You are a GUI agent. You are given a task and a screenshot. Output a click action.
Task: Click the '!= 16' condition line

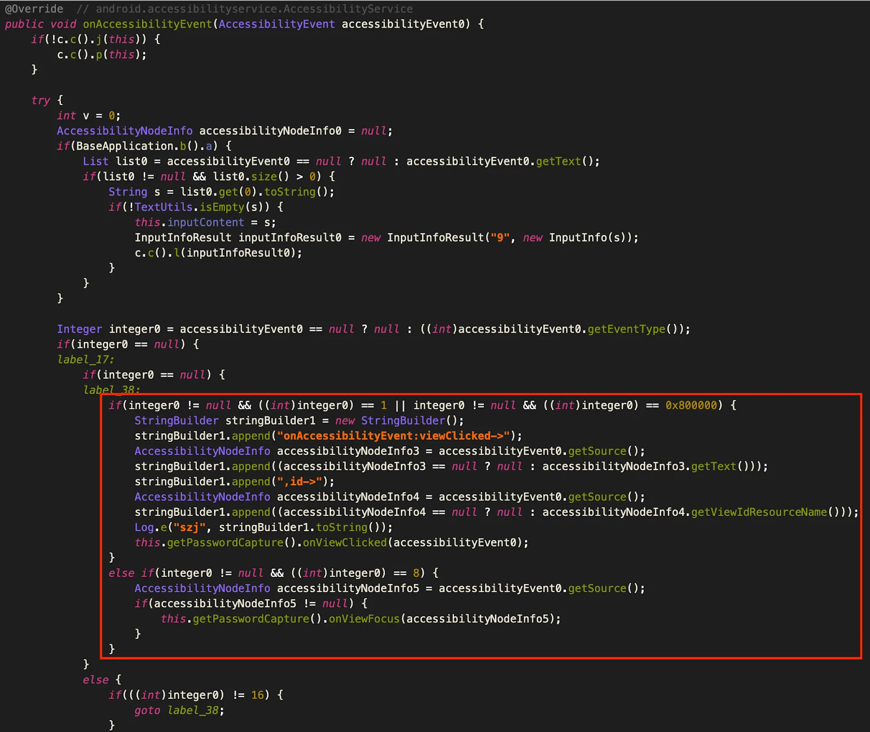(196, 694)
